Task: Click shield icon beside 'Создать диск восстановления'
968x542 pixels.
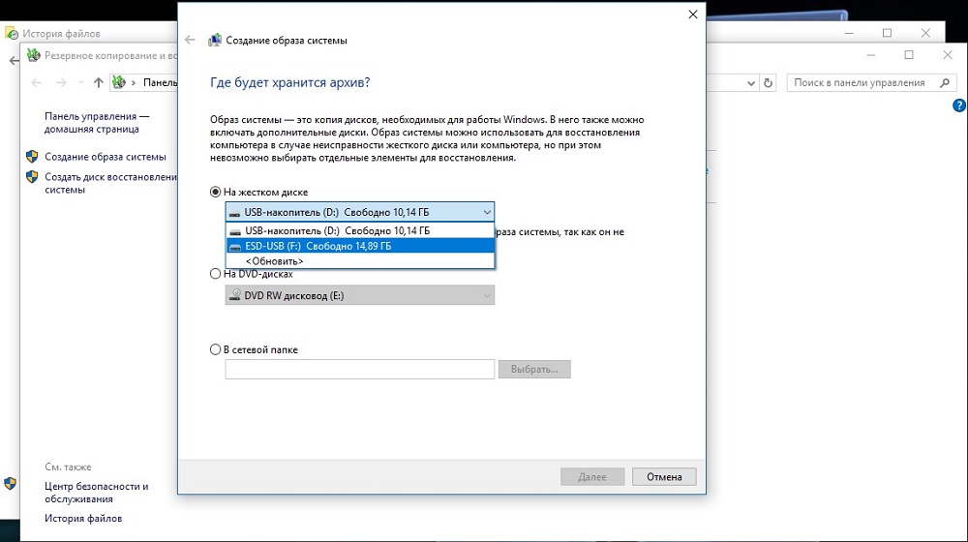Action: 32,177
